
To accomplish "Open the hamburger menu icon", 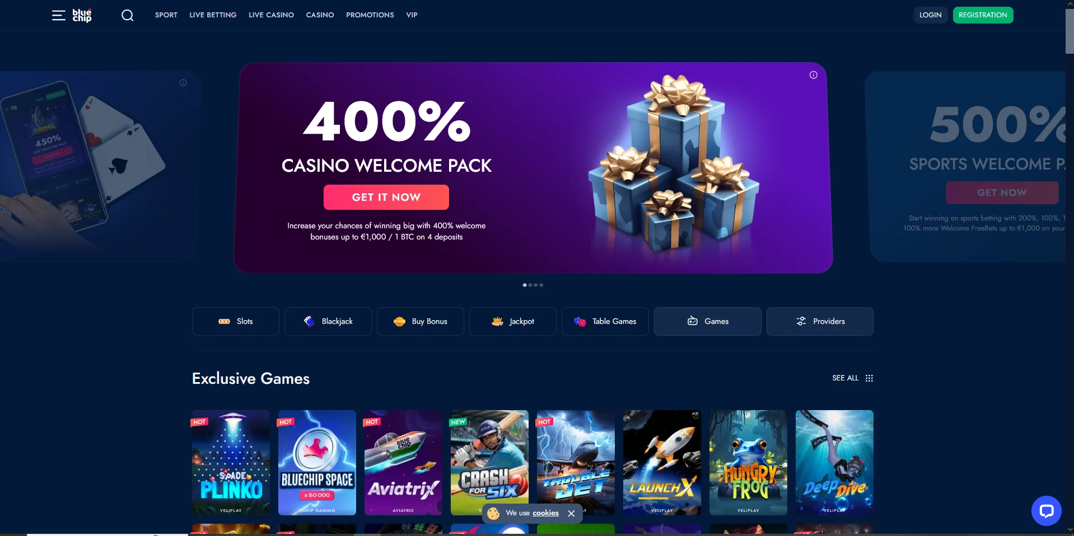I will tap(58, 15).
